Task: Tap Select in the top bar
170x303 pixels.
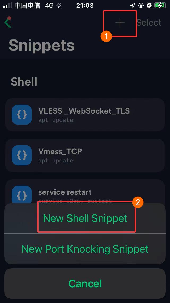Action: pyautogui.click(x=149, y=23)
